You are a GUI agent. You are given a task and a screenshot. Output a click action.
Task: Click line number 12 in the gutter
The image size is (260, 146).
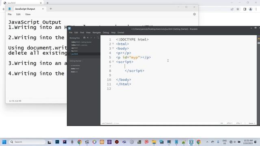coord(109,89)
